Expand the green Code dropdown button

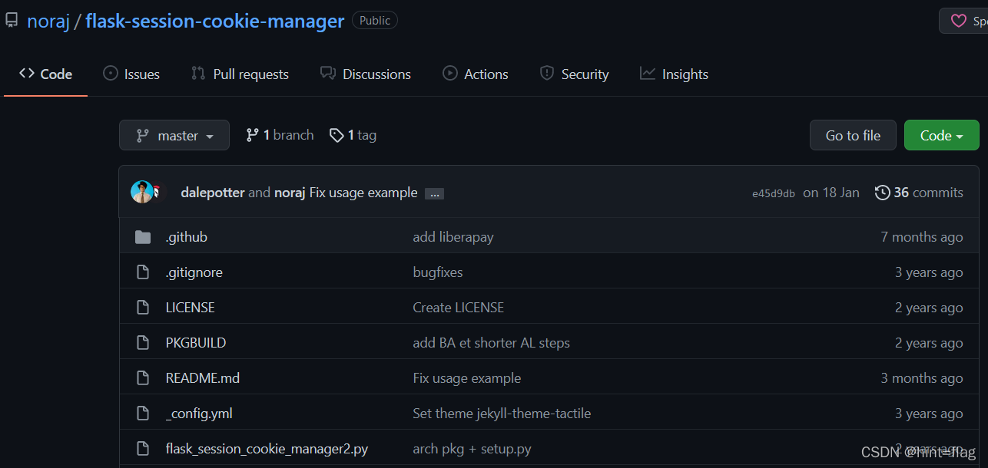coord(942,135)
